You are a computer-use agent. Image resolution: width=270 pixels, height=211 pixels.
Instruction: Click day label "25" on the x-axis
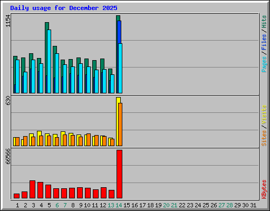coord(206,205)
